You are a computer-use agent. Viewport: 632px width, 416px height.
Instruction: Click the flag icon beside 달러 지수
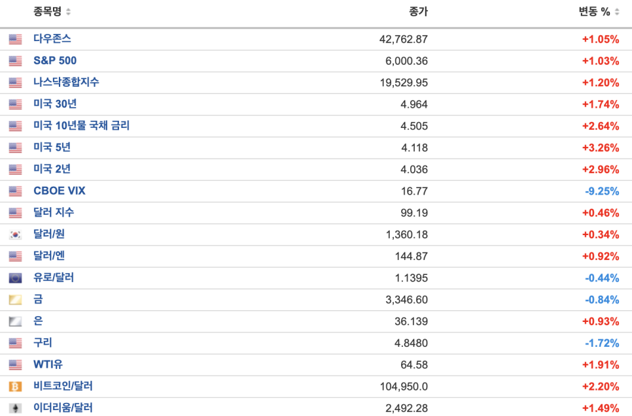coord(15,213)
